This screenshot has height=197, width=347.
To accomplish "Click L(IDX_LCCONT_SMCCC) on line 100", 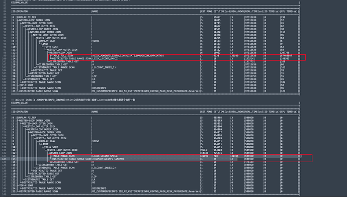I will point(105,59).
